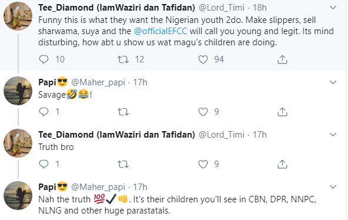Open the @officialEFCC mention link
The width and height of the screenshot is (348, 220).
[x=160, y=31]
